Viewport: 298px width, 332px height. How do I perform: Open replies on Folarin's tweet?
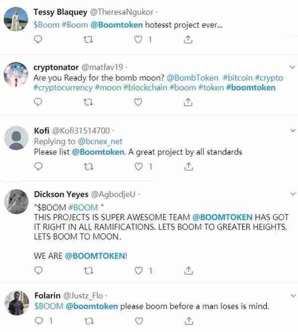point(39,321)
